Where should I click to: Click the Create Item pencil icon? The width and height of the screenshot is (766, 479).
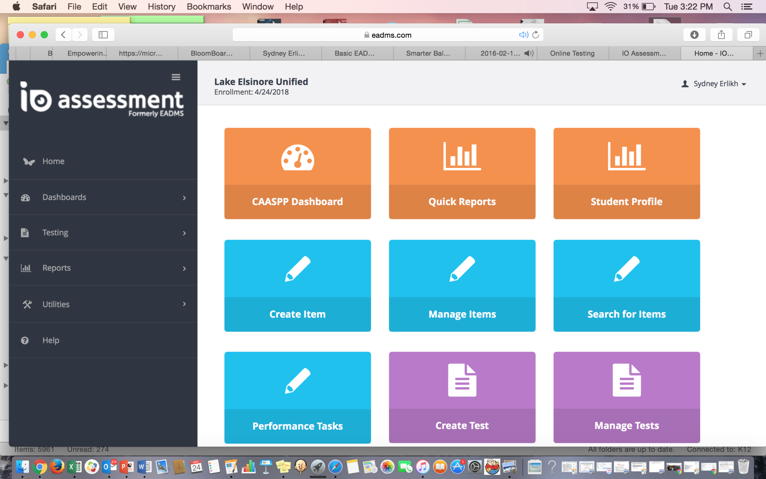(297, 269)
